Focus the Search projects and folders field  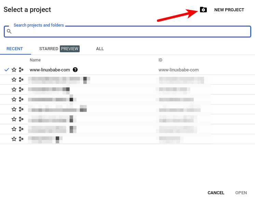(x=130, y=31)
